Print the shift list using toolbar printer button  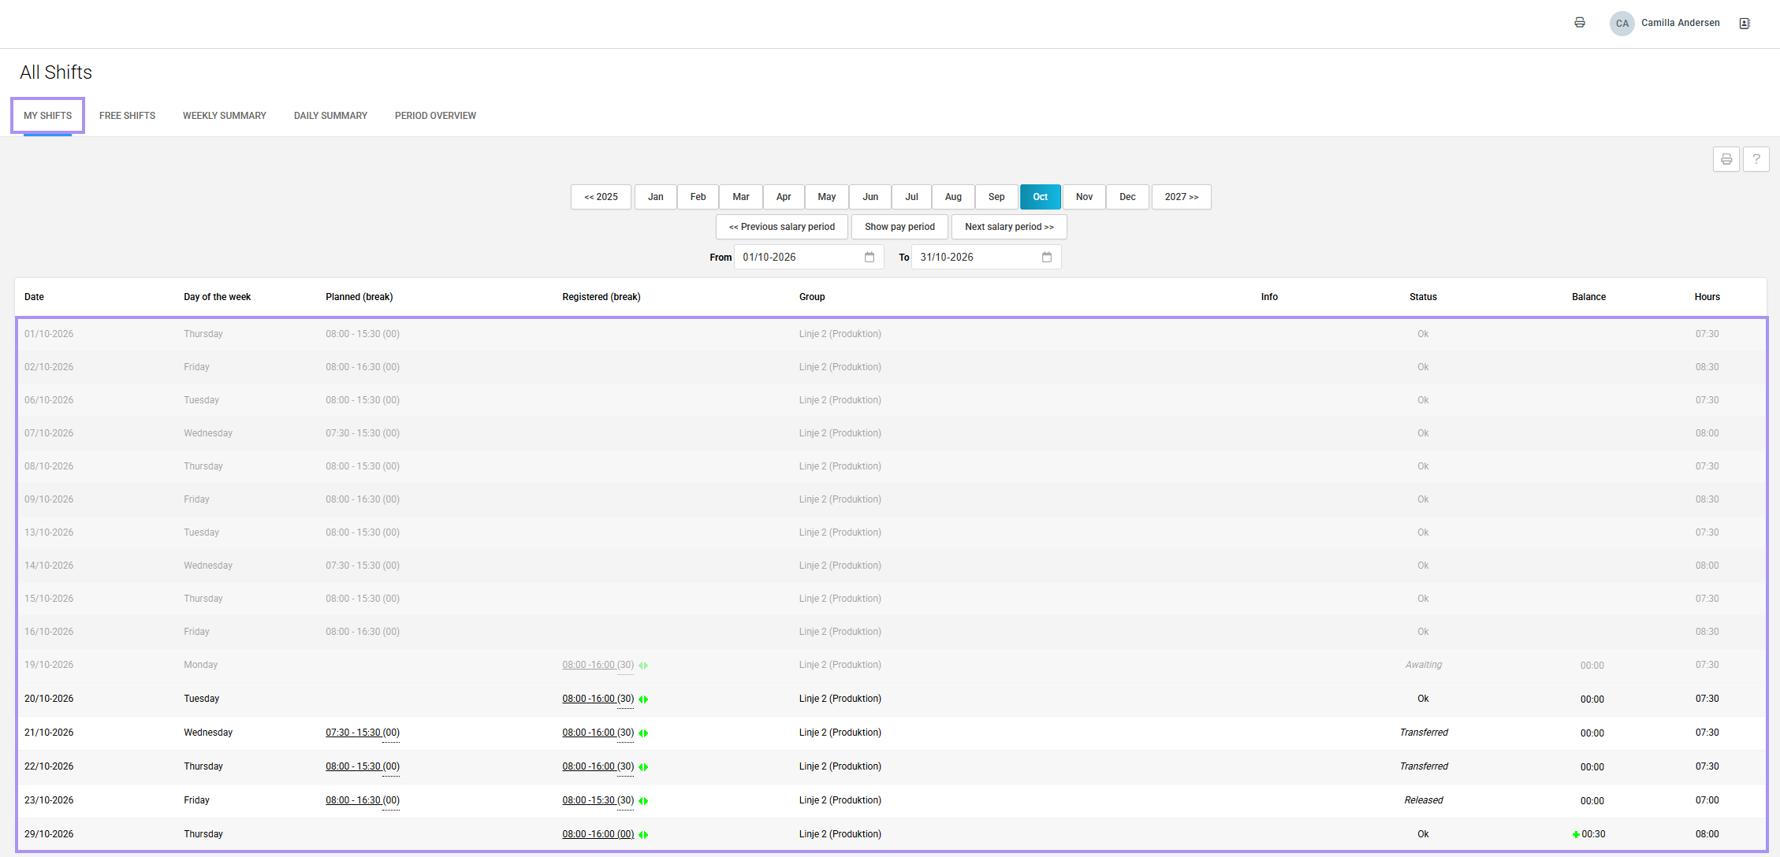pos(1726,159)
